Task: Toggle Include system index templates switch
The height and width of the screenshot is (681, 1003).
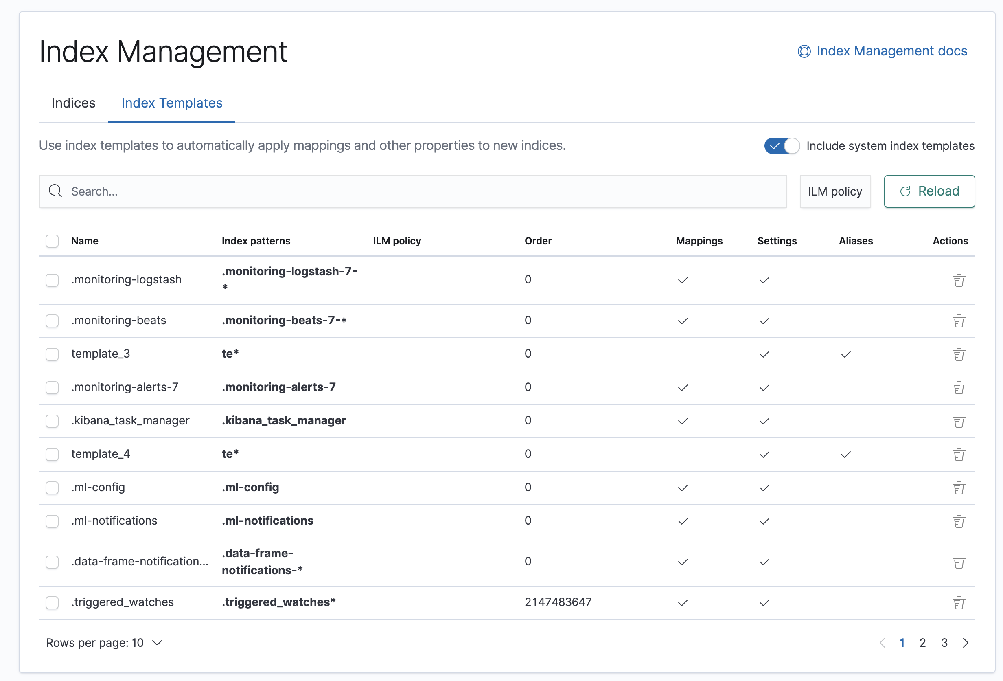Action: [x=781, y=146]
